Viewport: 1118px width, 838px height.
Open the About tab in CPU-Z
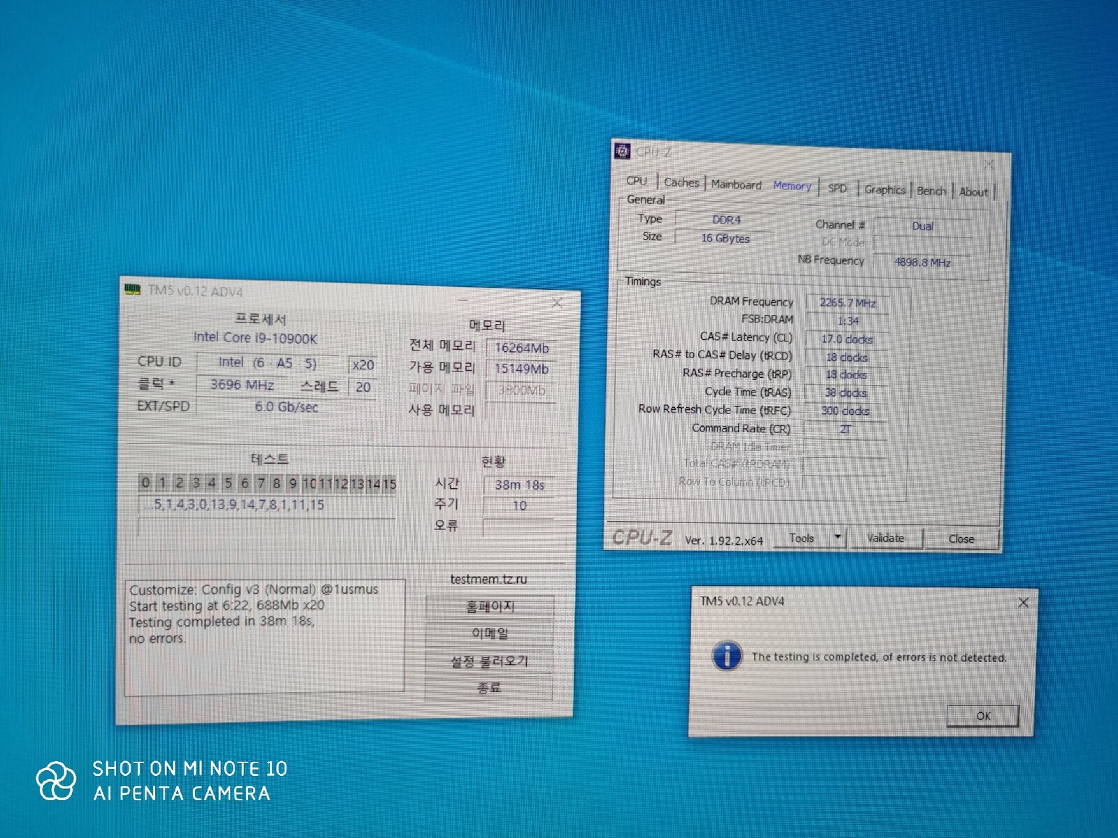pos(973,192)
